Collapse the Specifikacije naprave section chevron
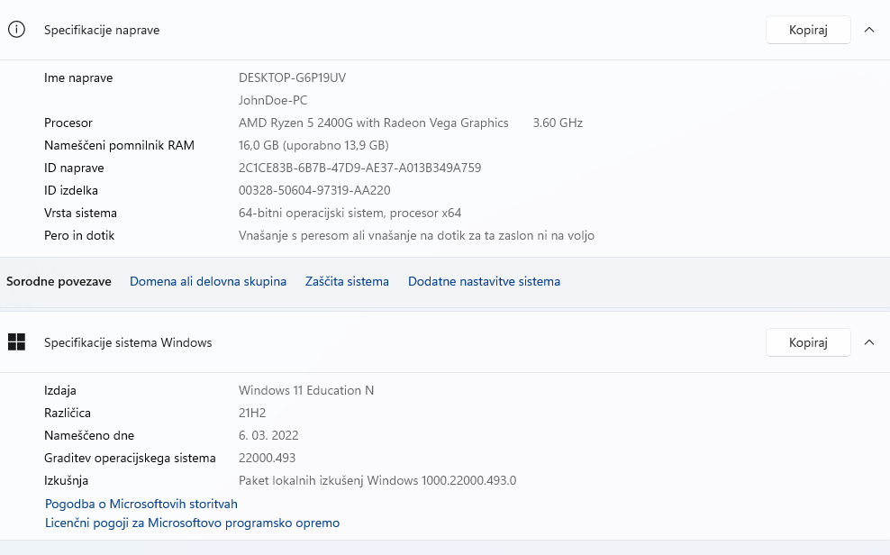This screenshot has width=890, height=555. tap(869, 30)
